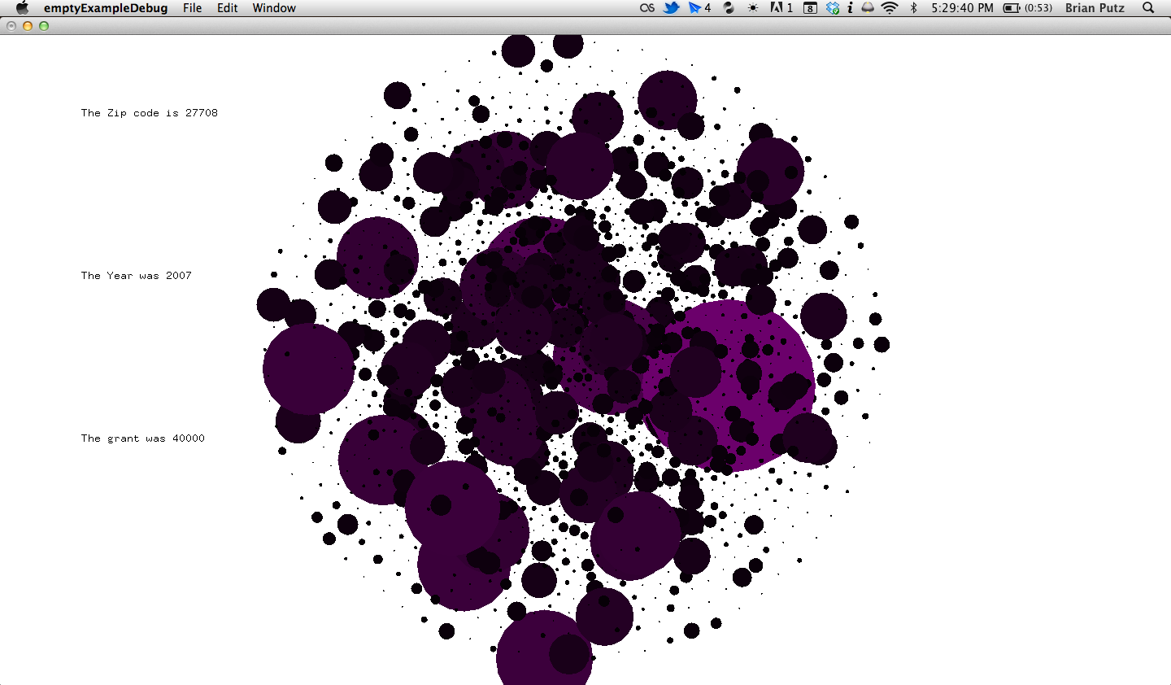Open the Window menu
The width and height of the screenshot is (1171, 685).
coord(274,8)
